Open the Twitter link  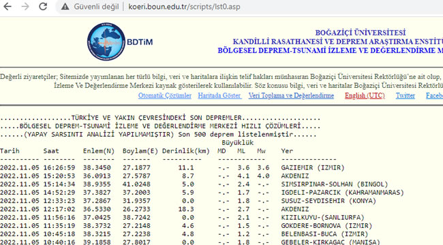coord(405,96)
